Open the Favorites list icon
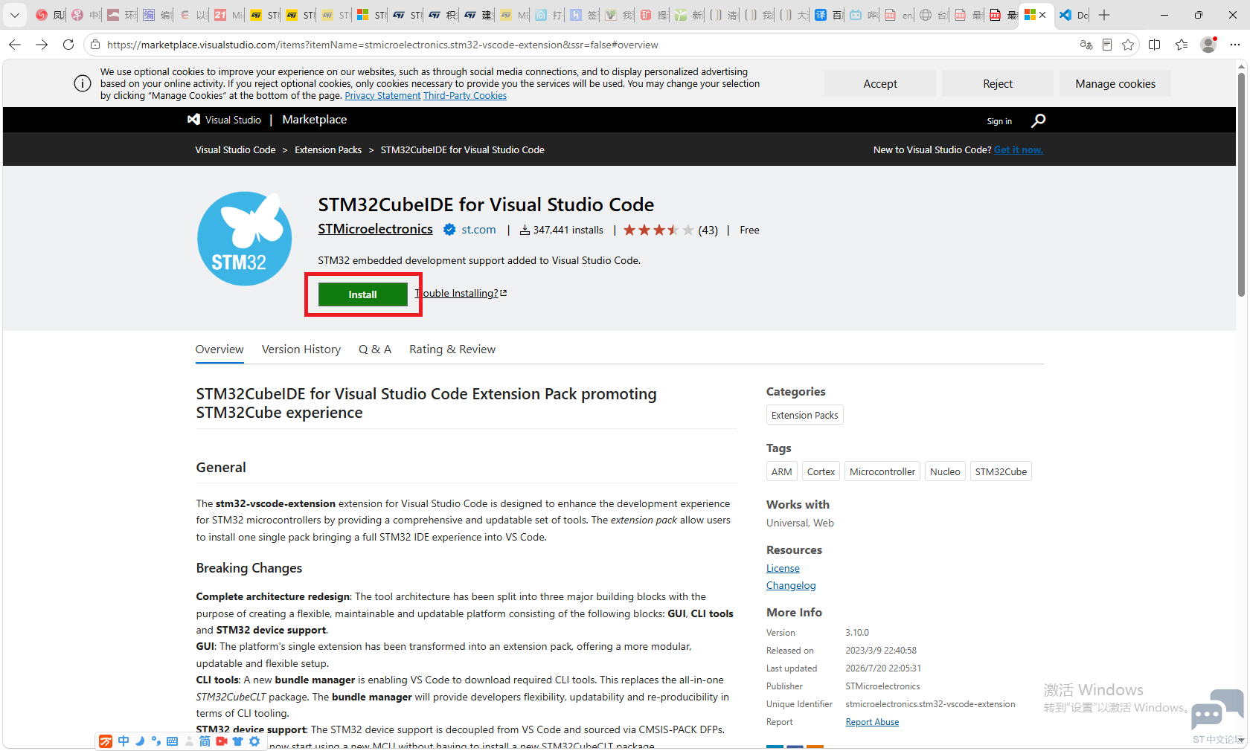 pos(1182,45)
